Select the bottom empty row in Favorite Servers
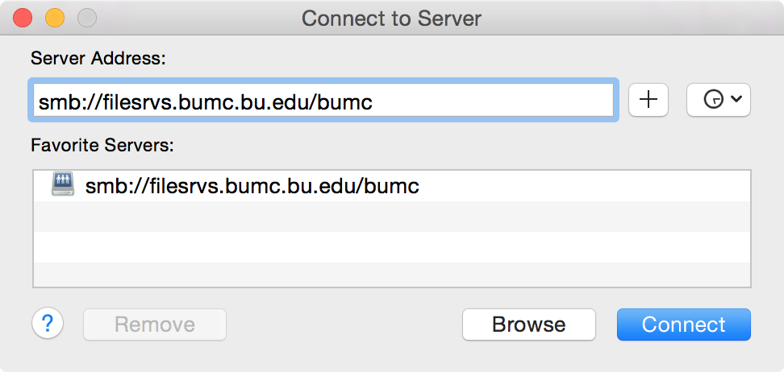This screenshot has width=784, height=372. click(x=392, y=274)
